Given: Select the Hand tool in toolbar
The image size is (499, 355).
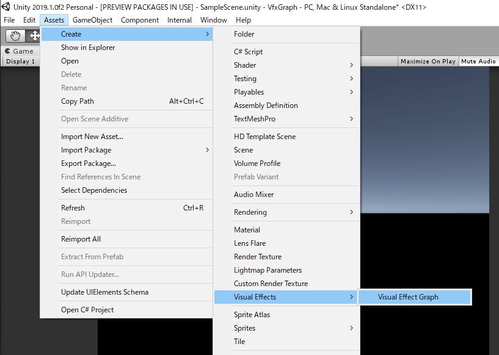Looking at the screenshot, I should point(15,35).
